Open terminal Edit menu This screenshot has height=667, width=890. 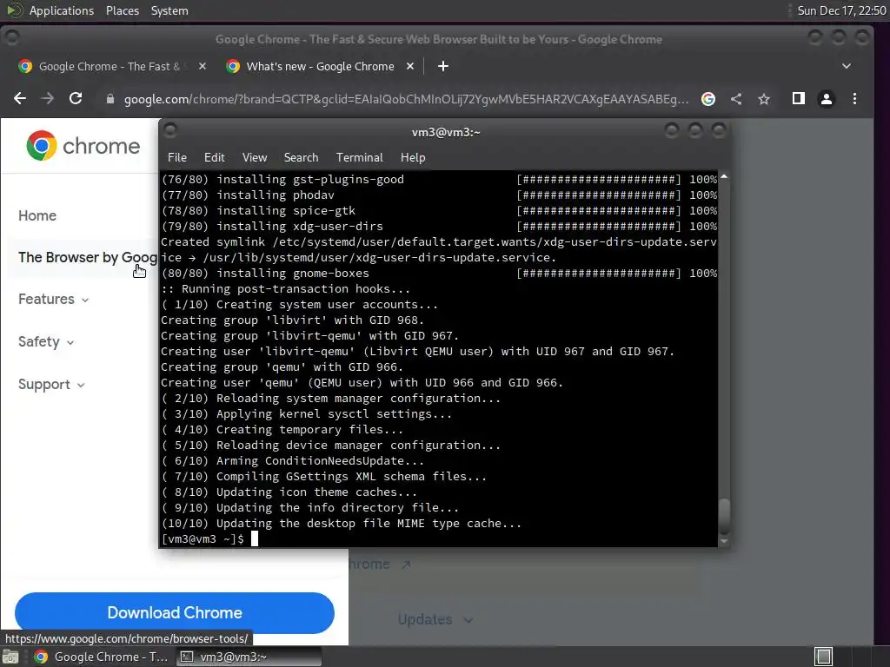215,158
